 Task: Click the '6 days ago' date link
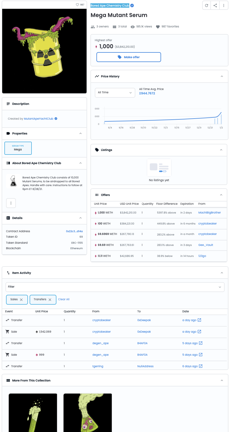(x=190, y=366)
